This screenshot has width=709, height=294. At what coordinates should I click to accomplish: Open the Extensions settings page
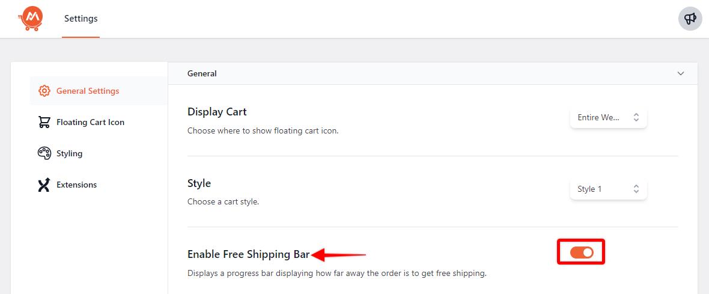point(76,185)
